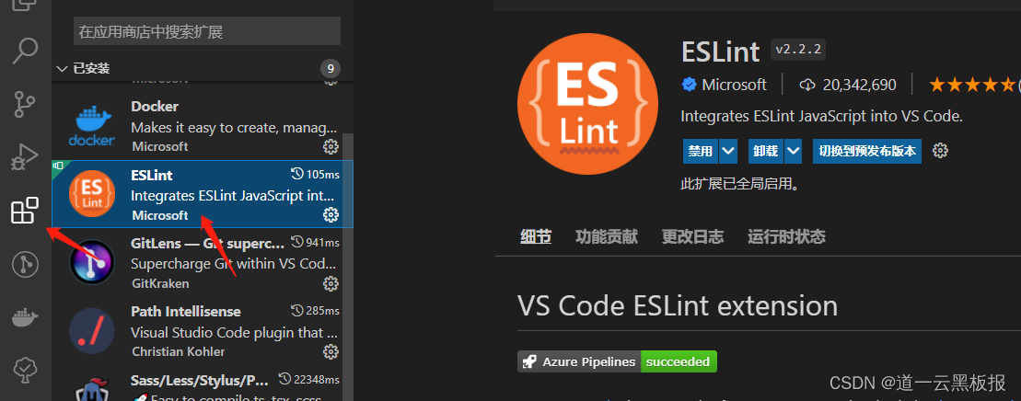Screen dimensions: 1021x401
Task: Click the large ESLint logo on details page
Action: (588, 104)
